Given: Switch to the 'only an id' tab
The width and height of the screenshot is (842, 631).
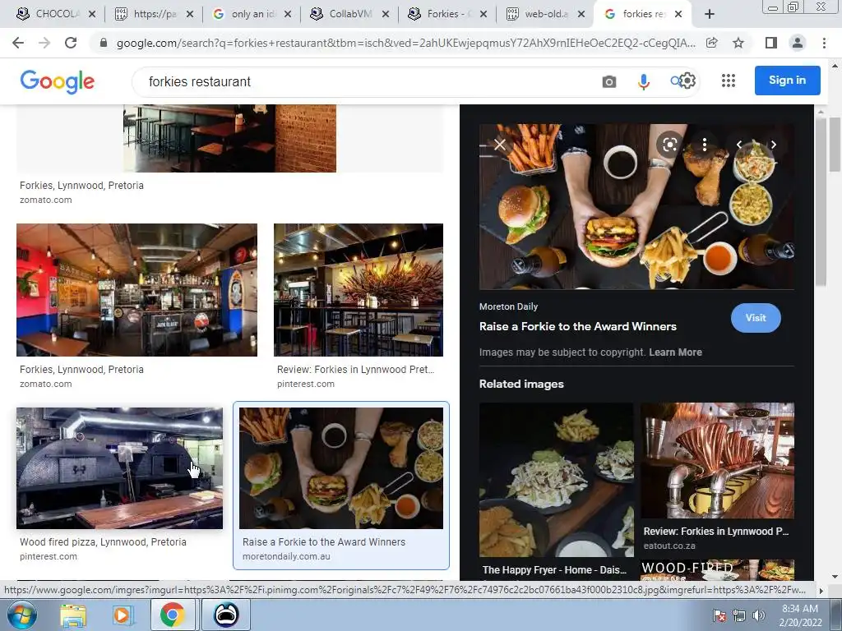Looking at the screenshot, I should pos(252,14).
